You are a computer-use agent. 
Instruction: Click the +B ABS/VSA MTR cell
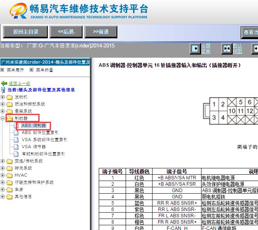point(177,178)
